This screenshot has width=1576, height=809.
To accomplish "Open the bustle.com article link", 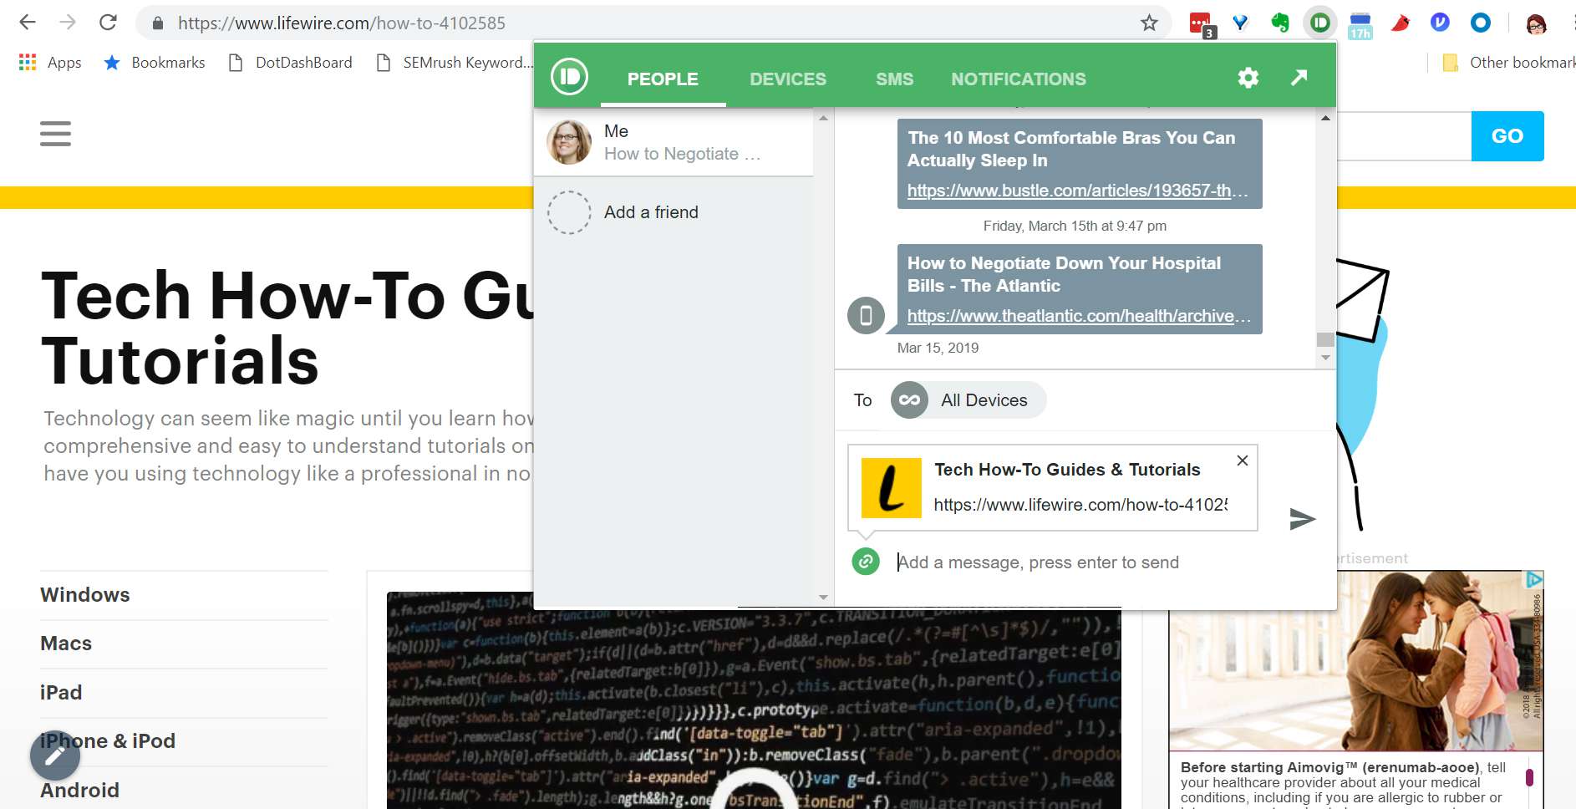I will 1078,191.
